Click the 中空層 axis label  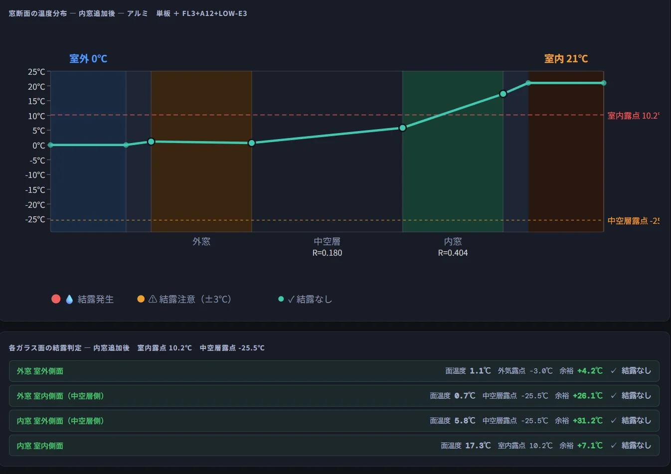click(x=327, y=241)
